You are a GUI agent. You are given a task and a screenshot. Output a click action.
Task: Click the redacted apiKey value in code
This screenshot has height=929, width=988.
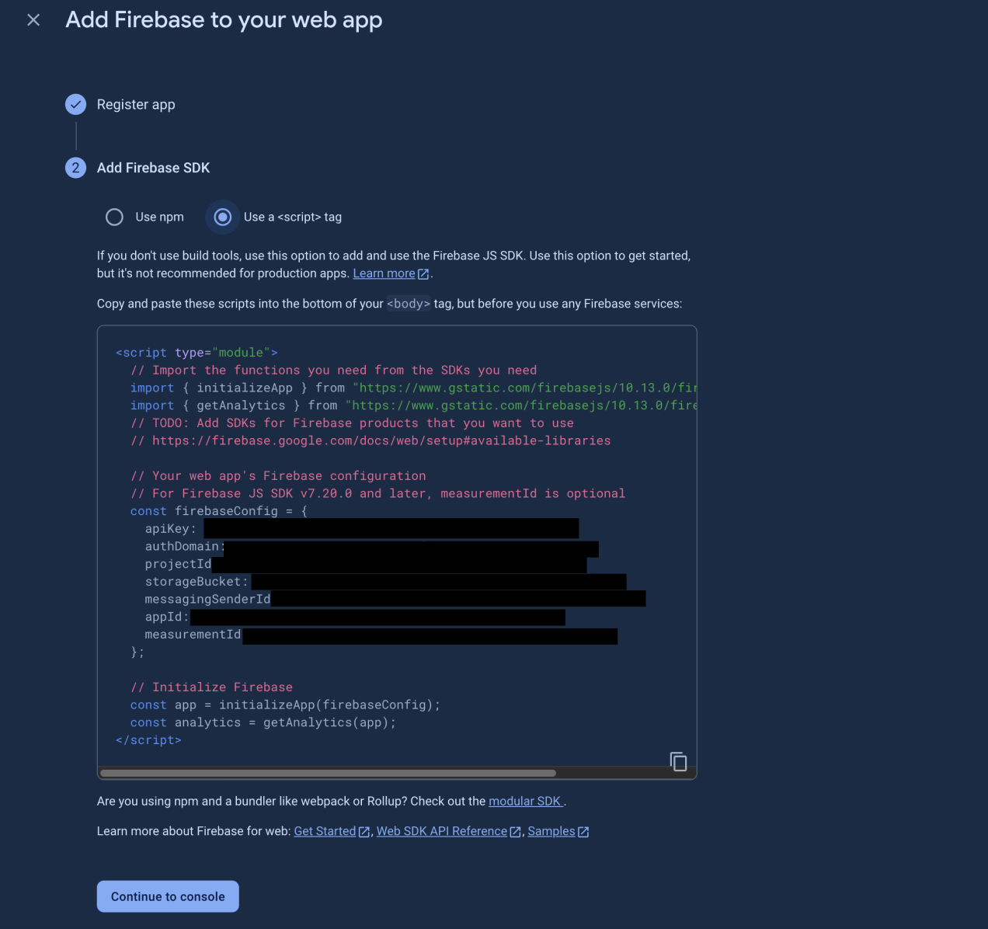[x=391, y=529]
